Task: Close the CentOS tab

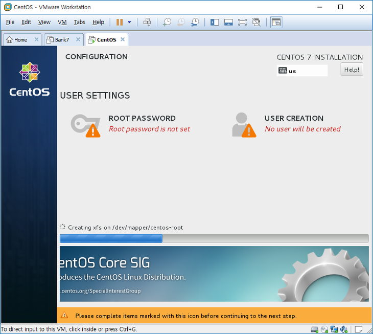Action: tap(123, 39)
